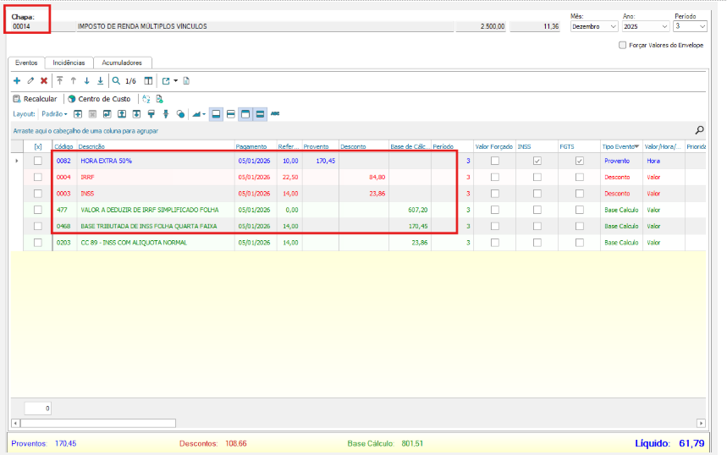Viewport: 727px width, 455px height.
Task: Toggle the footer panel layout icon
Action: click(216, 114)
